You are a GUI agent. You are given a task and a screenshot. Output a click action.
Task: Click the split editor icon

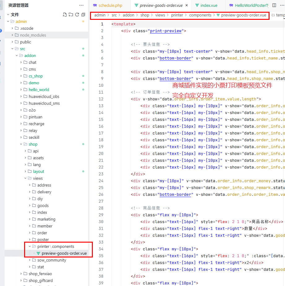click(x=274, y=5)
